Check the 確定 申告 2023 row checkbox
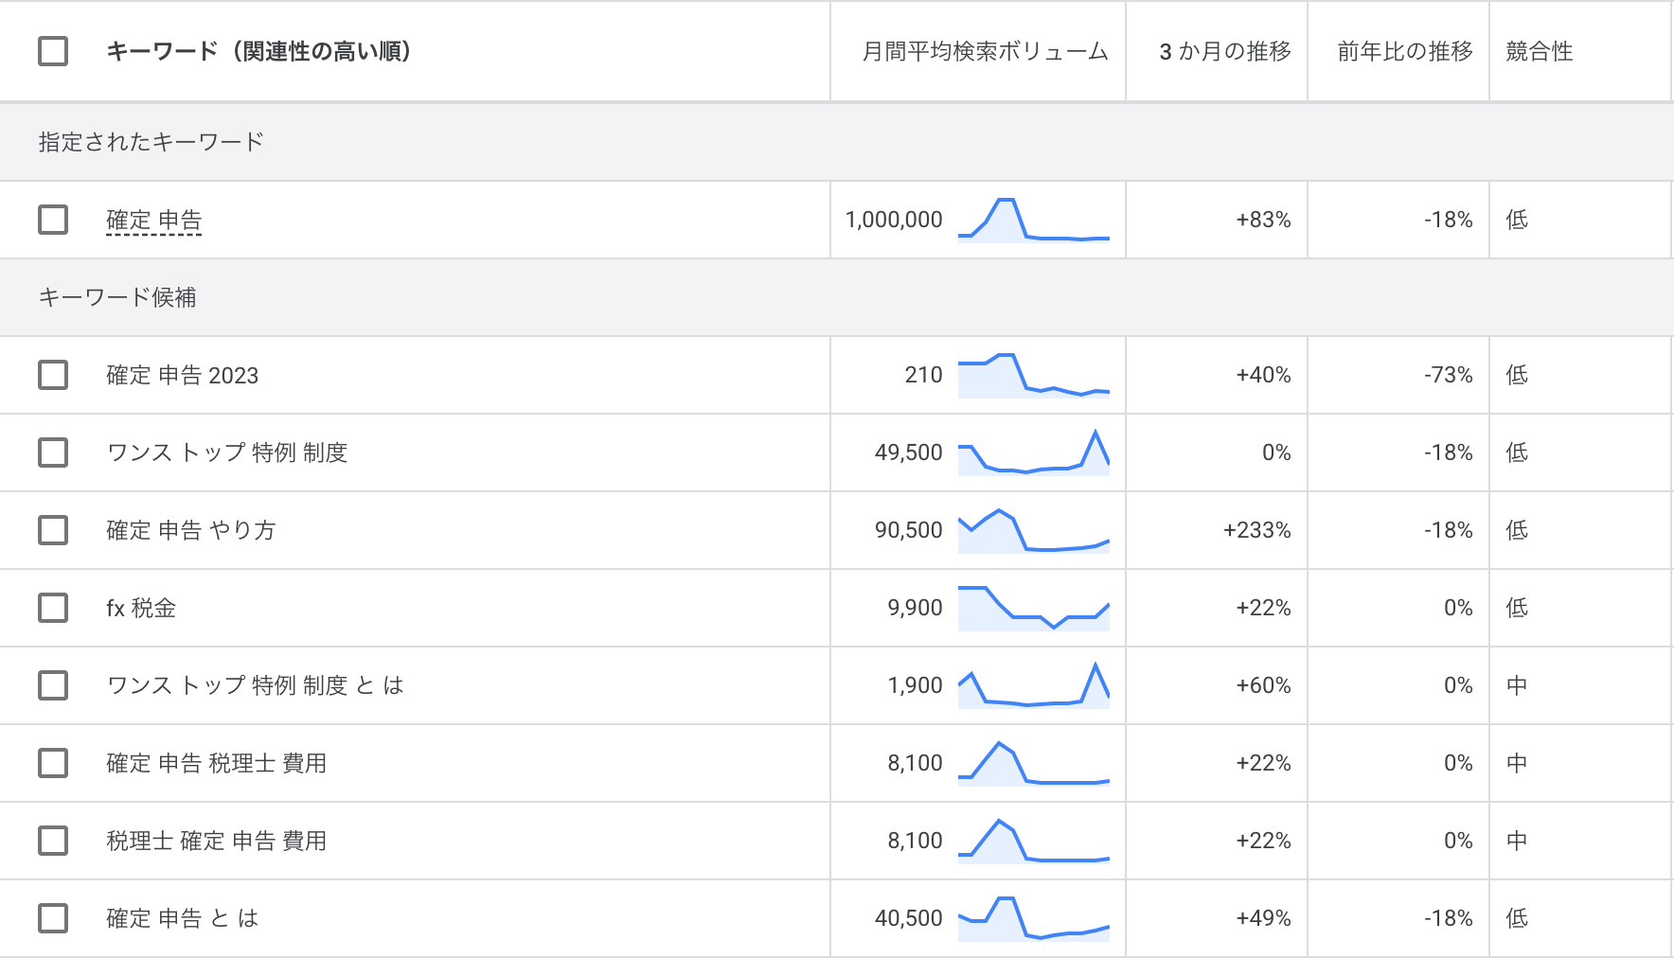The image size is (1674, 958). (x=53, y=375)
